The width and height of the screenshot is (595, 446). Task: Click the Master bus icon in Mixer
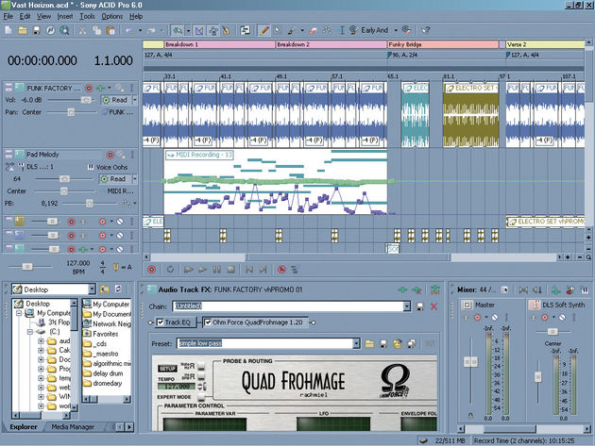pyautogui.click(x=467, y=305)
